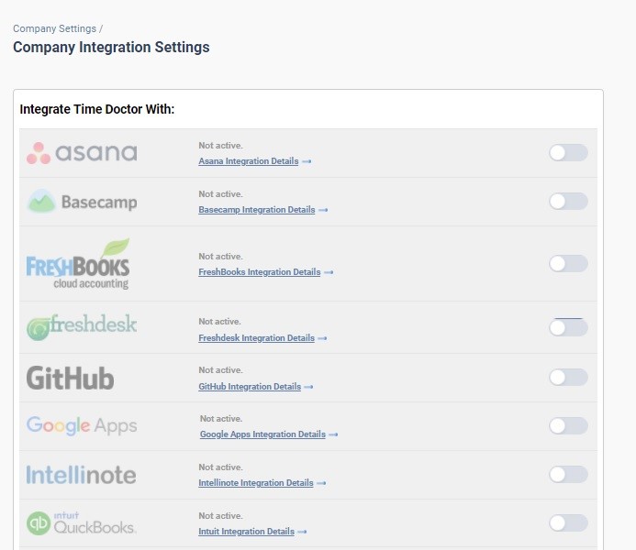Turn on the Basecamp integration switch
This screenshot has height=550, width=636.
(568, 202)
